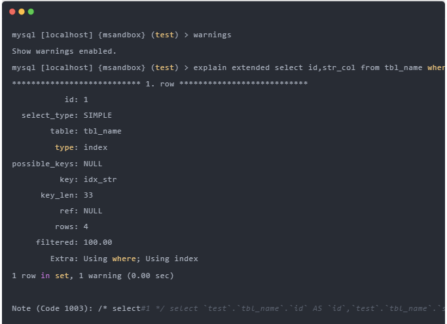Click the SIMPLE select_type value

coord(98,115)
